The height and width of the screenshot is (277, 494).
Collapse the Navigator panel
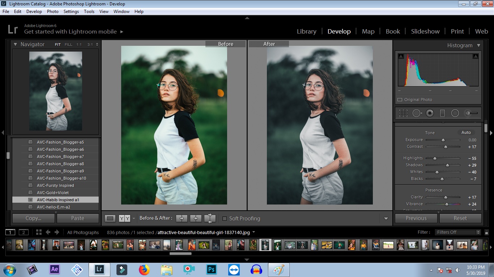click(15, 44)
